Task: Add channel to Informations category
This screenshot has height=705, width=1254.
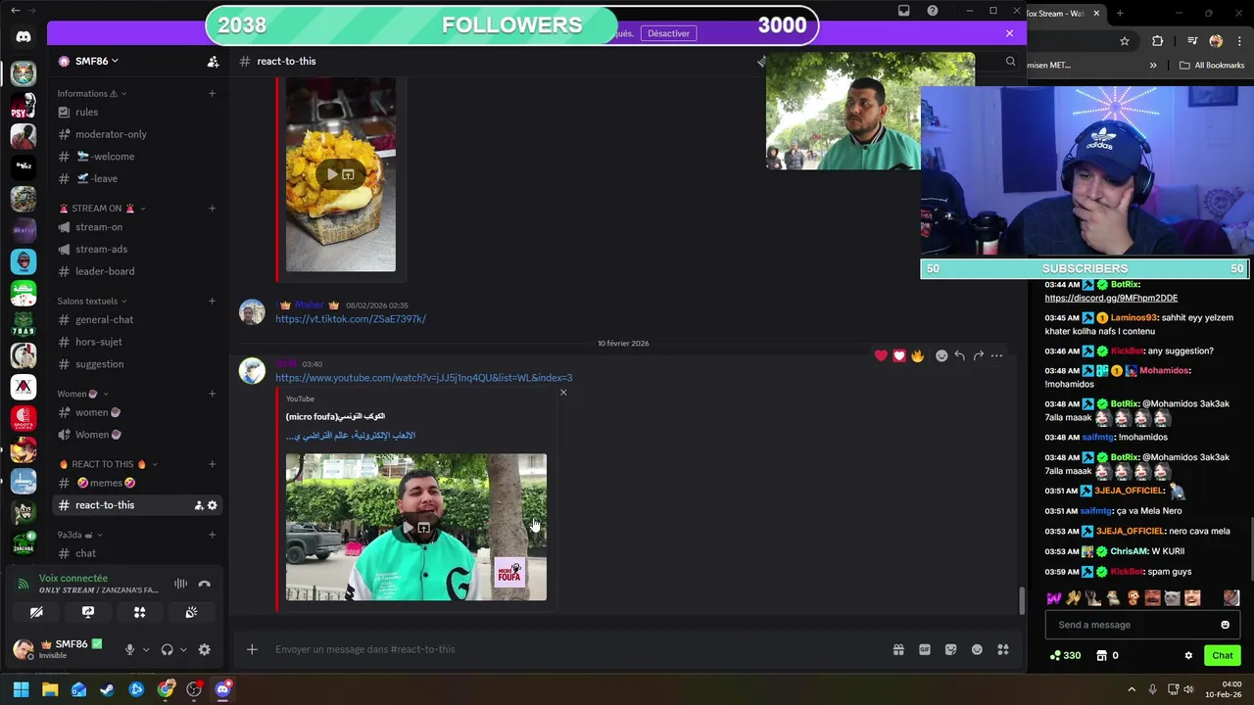Action: coord(212,93)
